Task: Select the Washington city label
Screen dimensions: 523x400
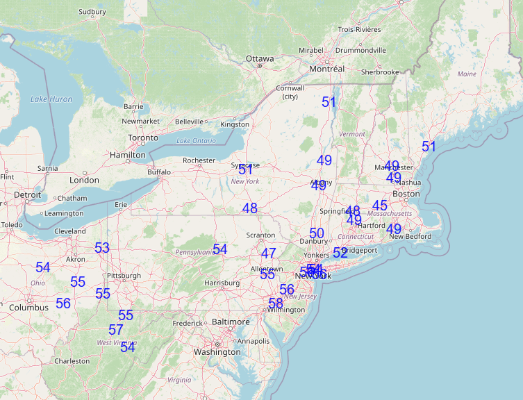Action: [x=217, y=352]
